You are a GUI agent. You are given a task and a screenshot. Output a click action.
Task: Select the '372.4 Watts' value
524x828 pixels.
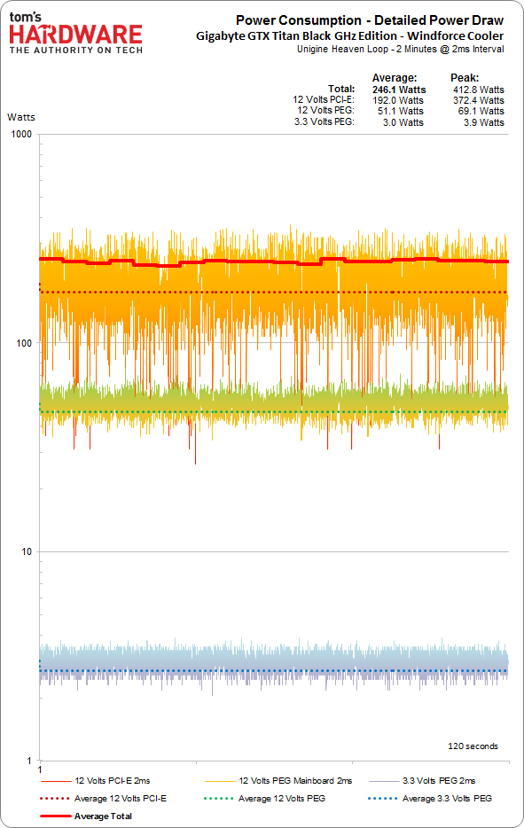478,100
